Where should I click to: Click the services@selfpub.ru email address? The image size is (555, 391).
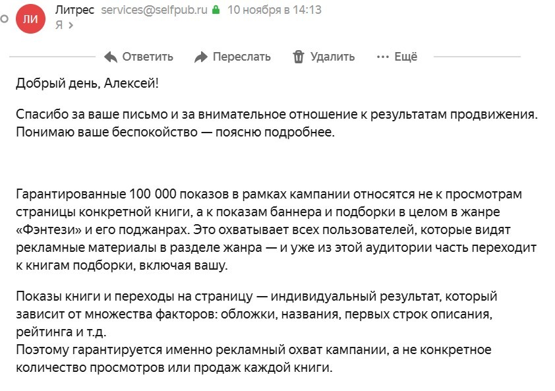click(154, 10)
